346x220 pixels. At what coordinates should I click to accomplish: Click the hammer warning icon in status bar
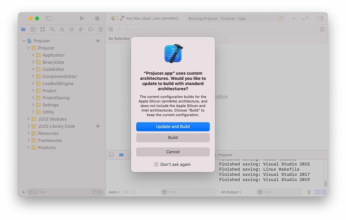click(x=280, y=19)
